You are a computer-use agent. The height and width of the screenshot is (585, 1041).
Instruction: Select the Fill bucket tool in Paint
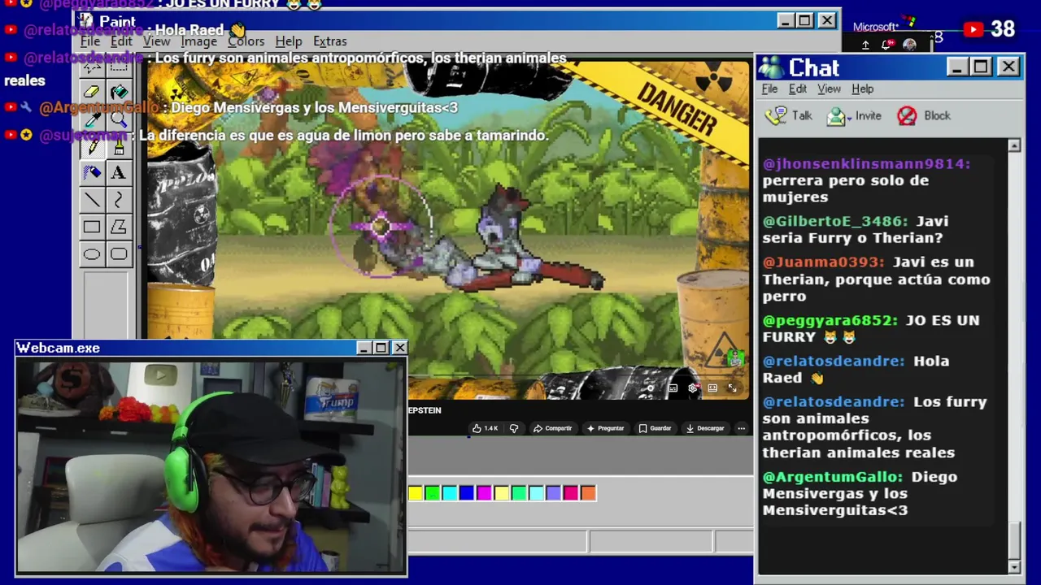(x=119, y=91)
